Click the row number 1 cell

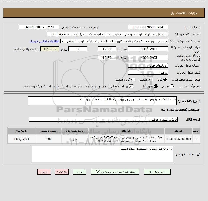[196, 139]
